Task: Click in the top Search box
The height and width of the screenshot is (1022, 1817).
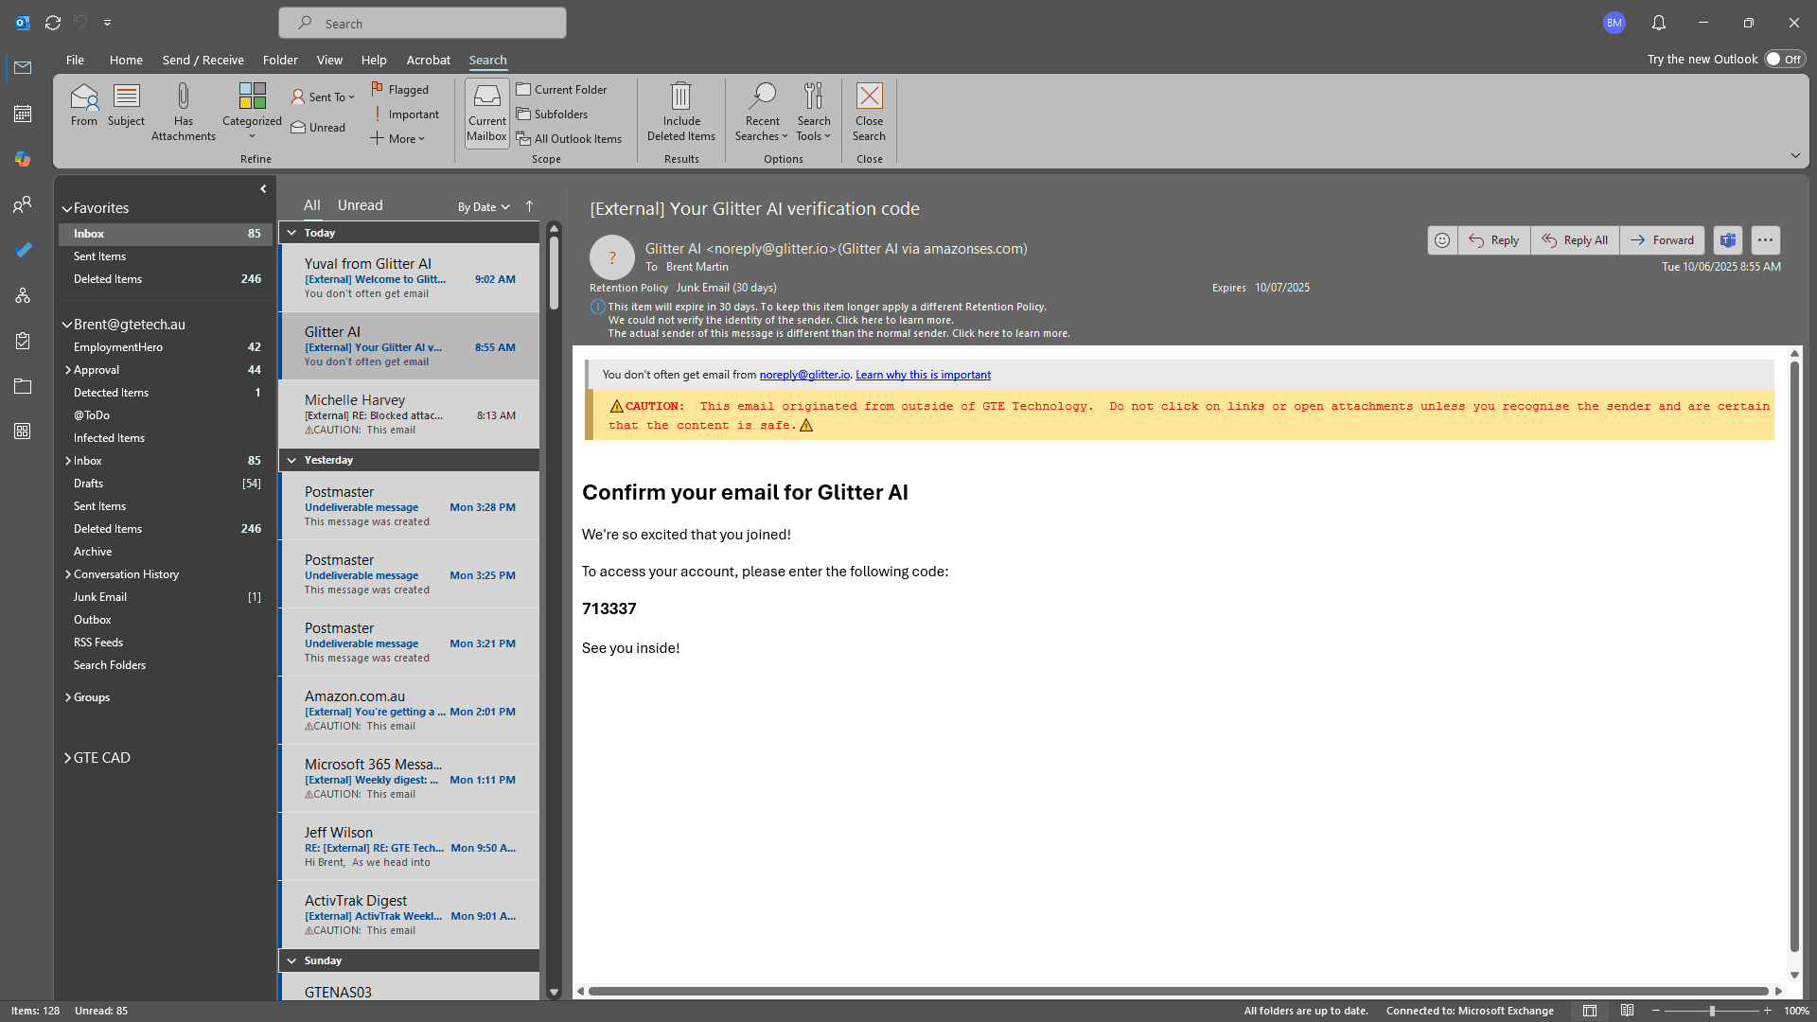Action: (x=422, y=23)
